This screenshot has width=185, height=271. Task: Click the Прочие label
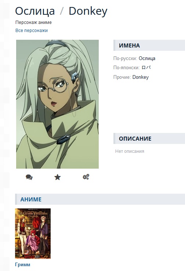[x=122, y=77]
